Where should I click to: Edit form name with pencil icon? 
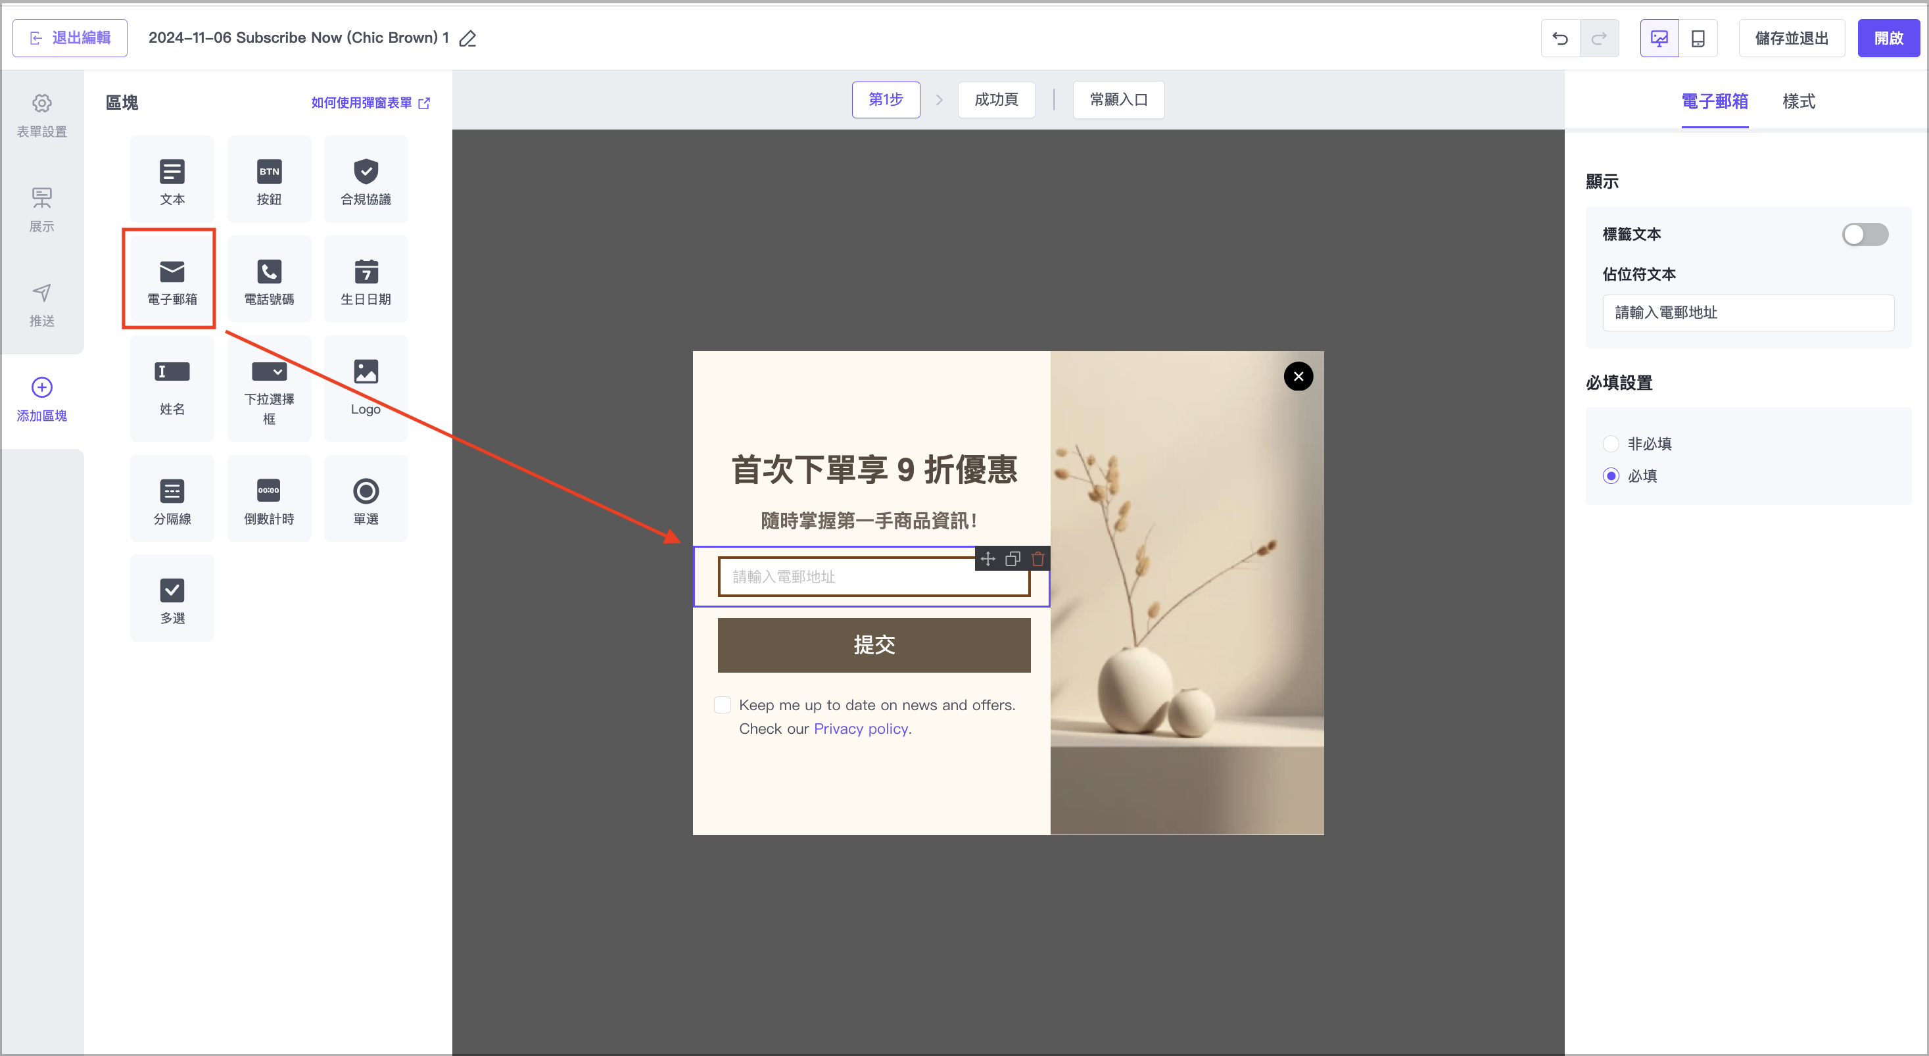click(x=468, y=38)
